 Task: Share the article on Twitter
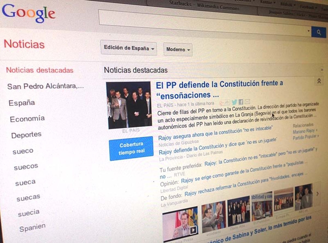tap(234, 102)
